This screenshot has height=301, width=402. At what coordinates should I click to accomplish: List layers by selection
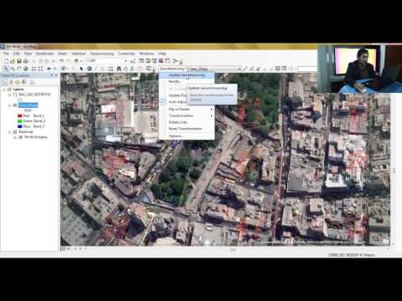click(24, 82)
